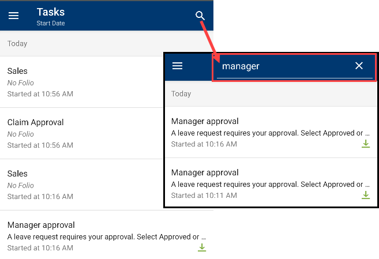Click the Tasks title in header
This screenshot has width=379, height=259.
pyautogui.click(x=51, y=12)
